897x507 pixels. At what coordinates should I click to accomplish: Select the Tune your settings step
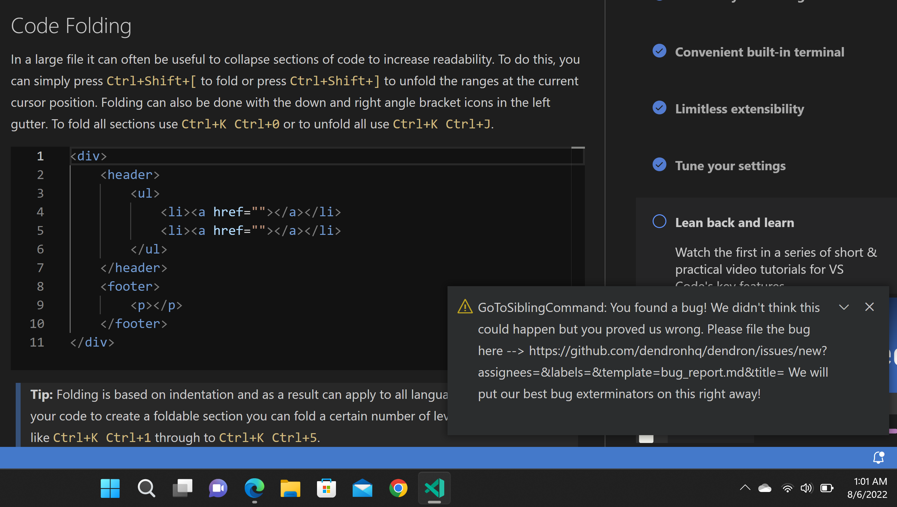[x=730, y=166]
